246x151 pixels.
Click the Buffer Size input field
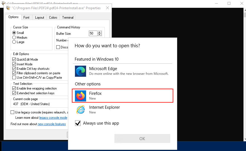[92, 33]
